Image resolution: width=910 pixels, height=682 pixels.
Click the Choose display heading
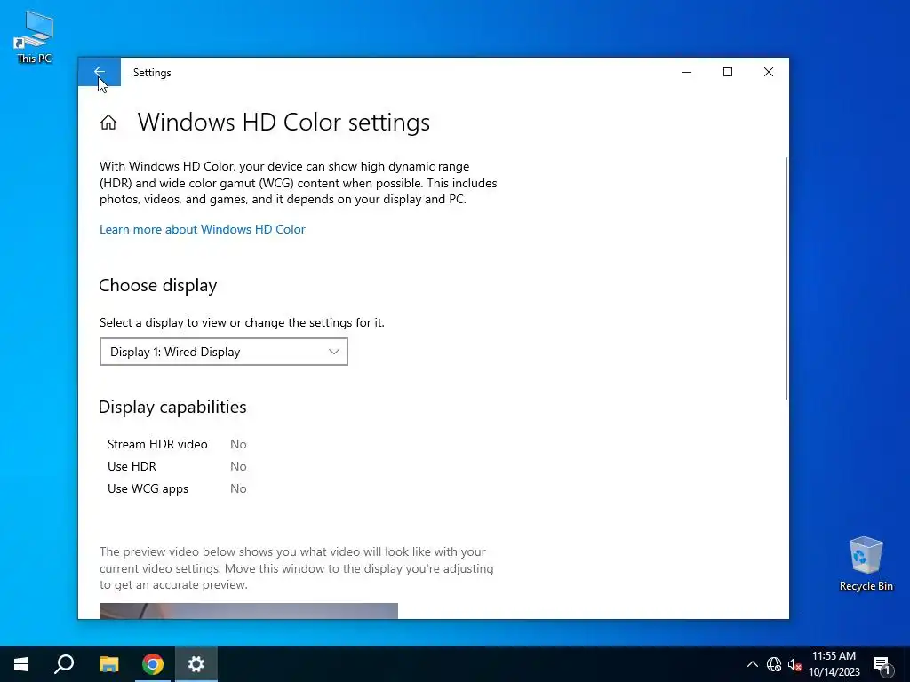[158, 285]
